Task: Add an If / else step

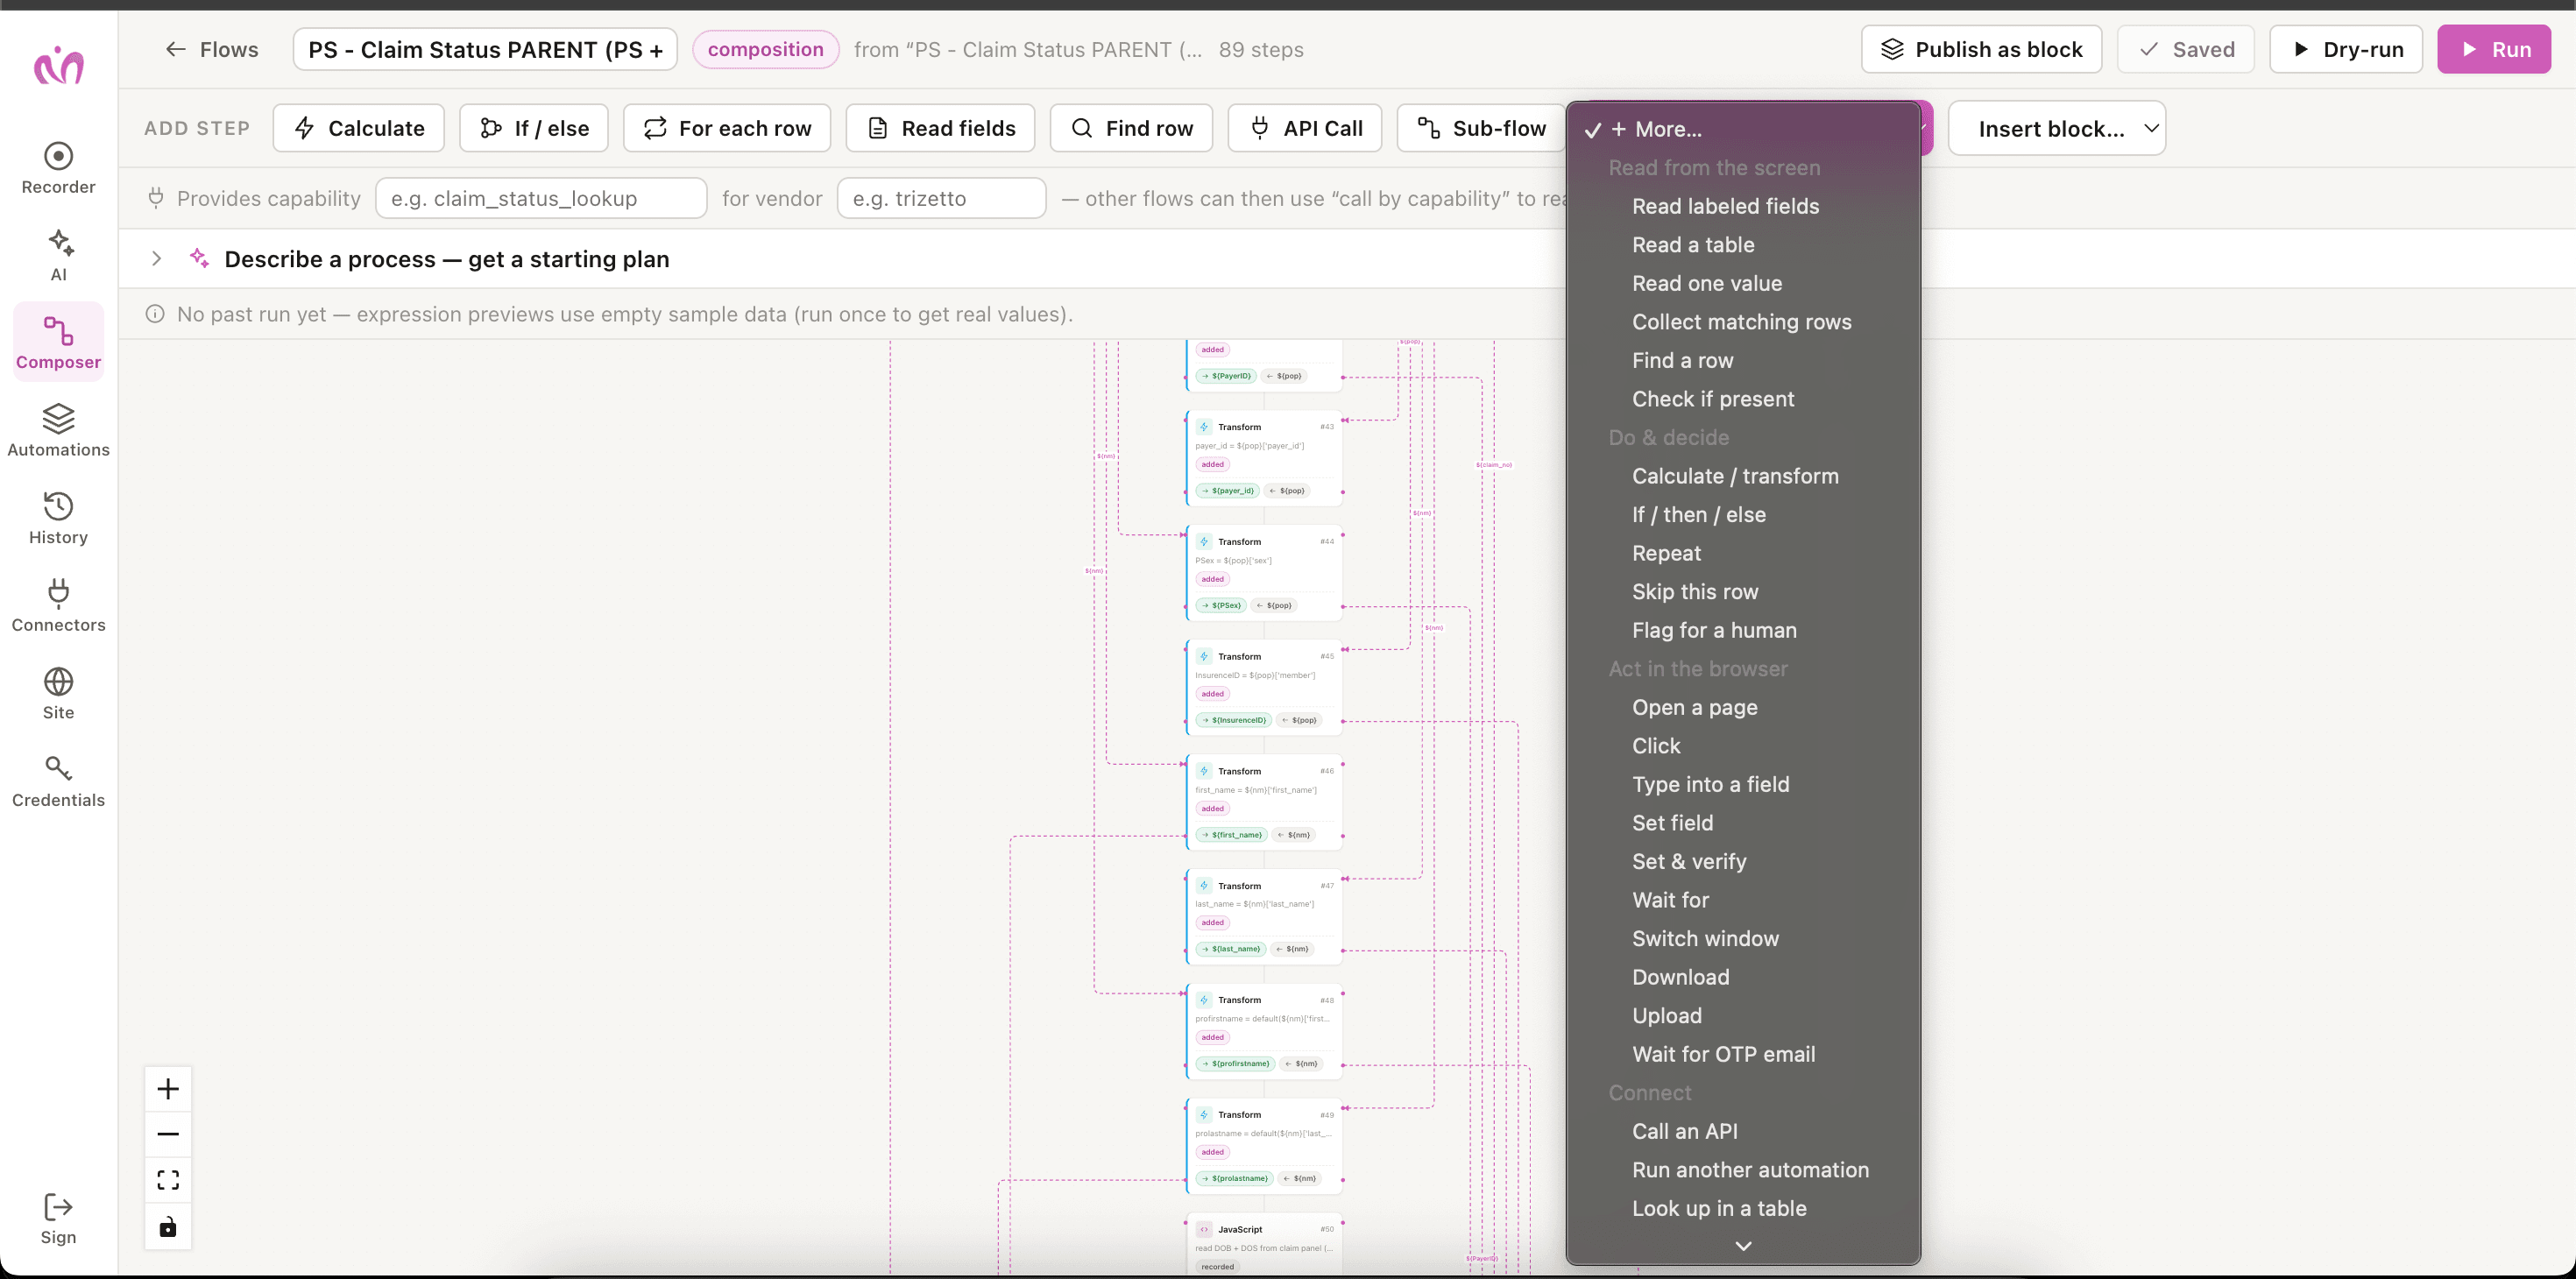Action: point(533,128)
